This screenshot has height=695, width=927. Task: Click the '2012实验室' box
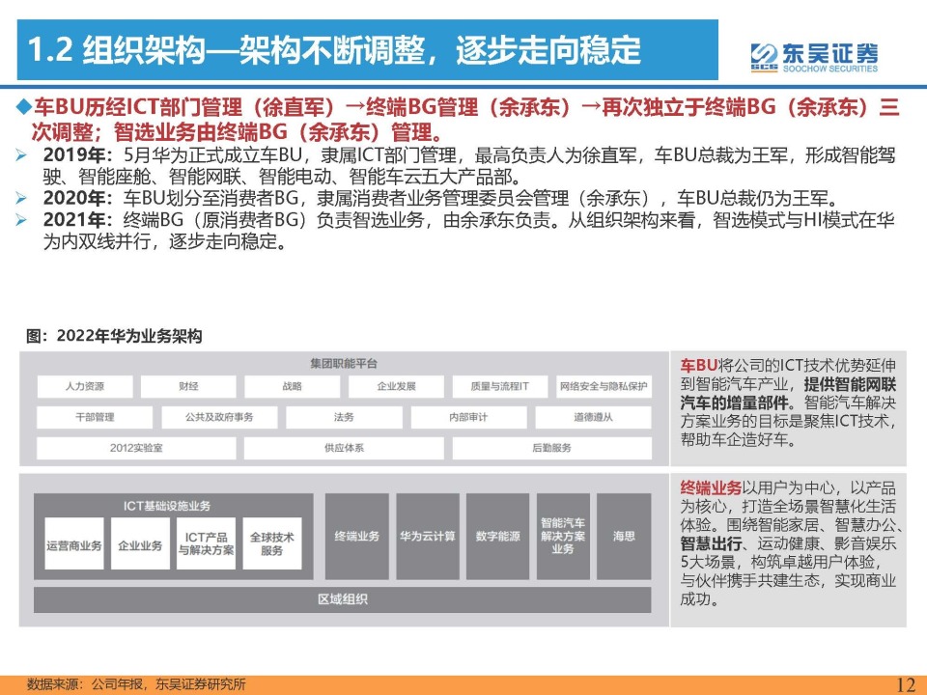coord(136,448)
